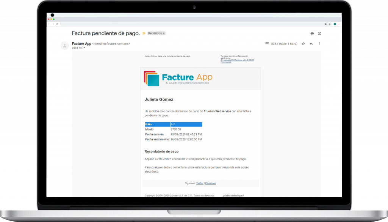
Task: Star the Facture App message
Action: pyautogui.click(x=302, y=43)
